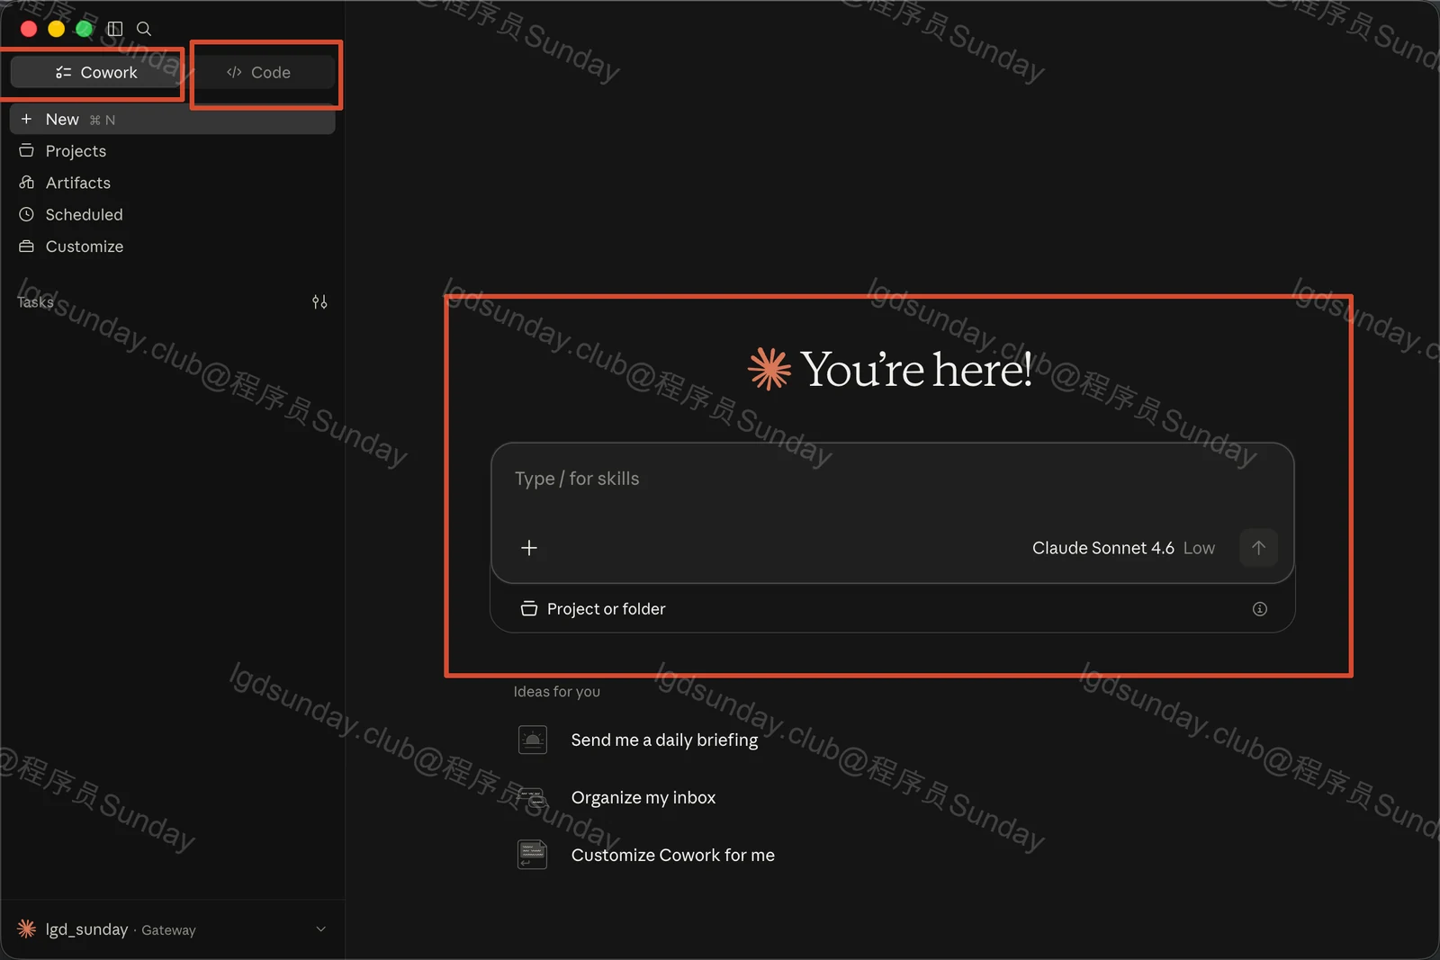Start a New task
The height and width of the screenshot is (960, 1440).
click(x=172, y=119)
